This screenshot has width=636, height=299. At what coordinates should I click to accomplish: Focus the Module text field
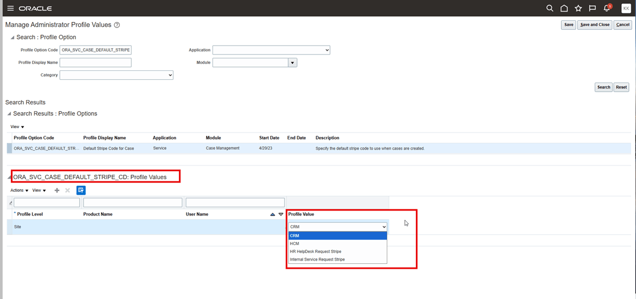250,63
